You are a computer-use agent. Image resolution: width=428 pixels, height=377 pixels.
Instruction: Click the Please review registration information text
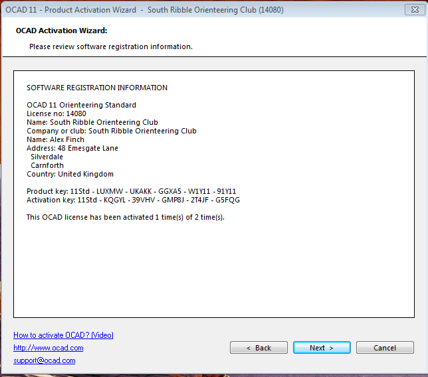click(x=111, y=46)
